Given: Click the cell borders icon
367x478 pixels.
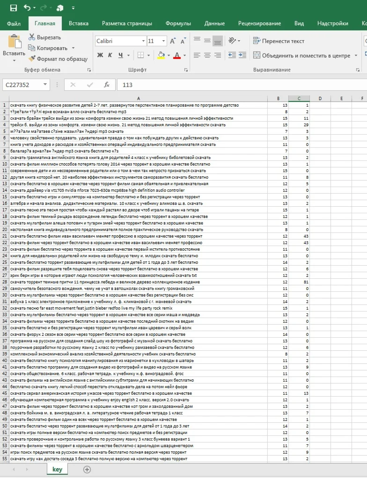Looking at the screenshot, I should (140, 55).
